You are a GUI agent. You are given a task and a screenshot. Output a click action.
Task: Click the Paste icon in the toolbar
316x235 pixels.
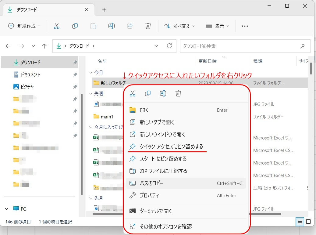coord(93,26)
